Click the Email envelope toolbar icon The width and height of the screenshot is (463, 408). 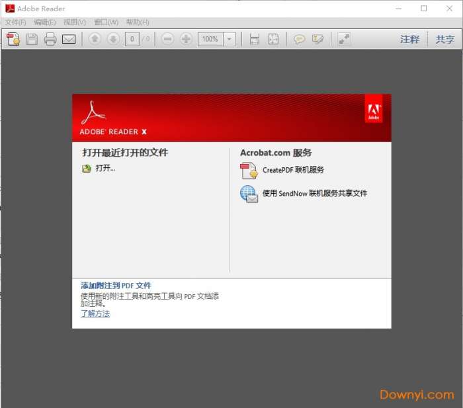(x=69, y=39)
